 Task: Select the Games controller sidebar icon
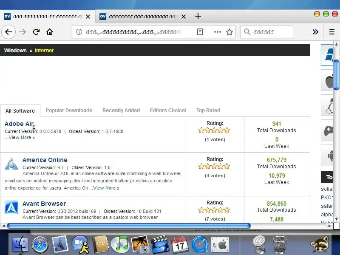pos(327,130)
